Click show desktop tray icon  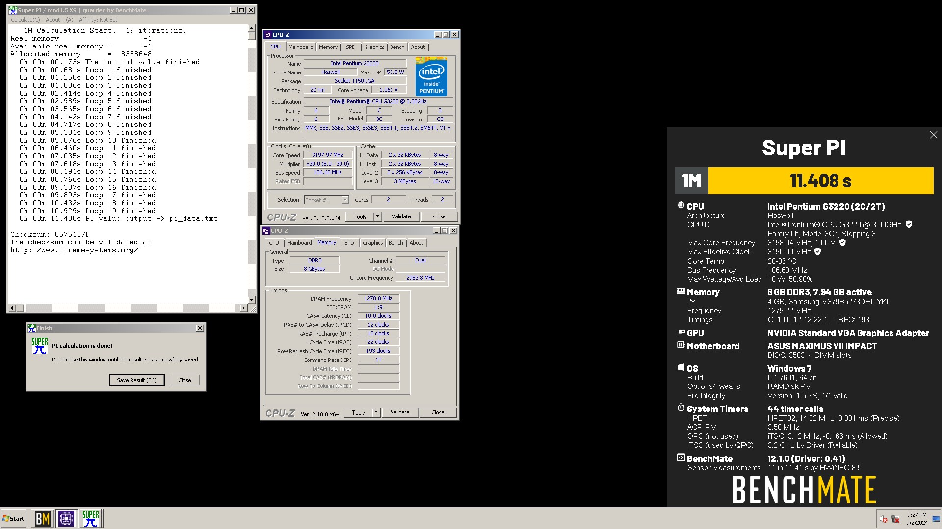(x=936, y=519)
